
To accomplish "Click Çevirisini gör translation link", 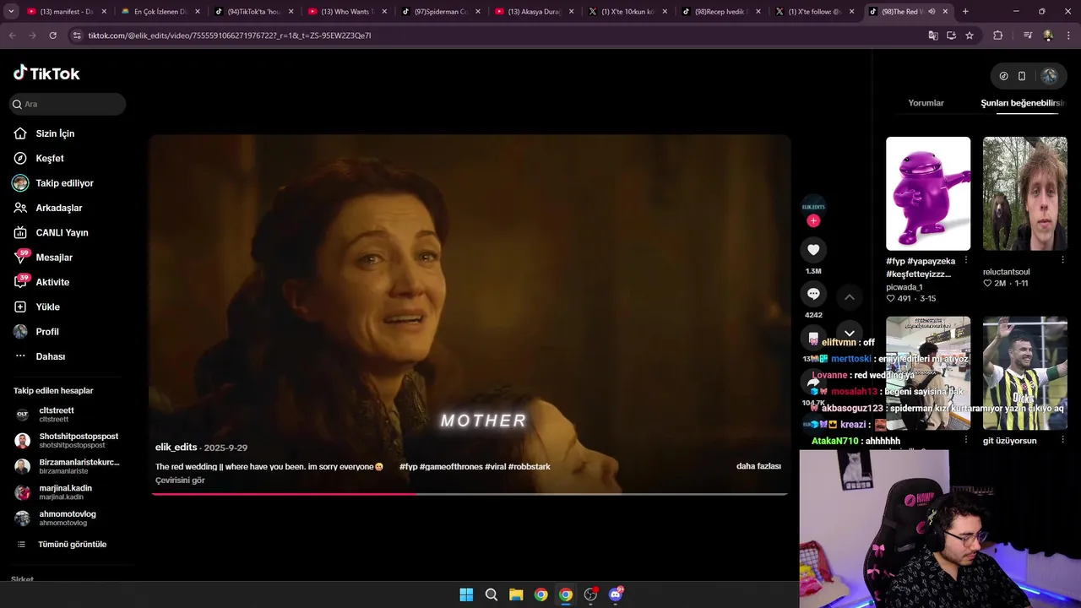I will click(x=180, y=480).
